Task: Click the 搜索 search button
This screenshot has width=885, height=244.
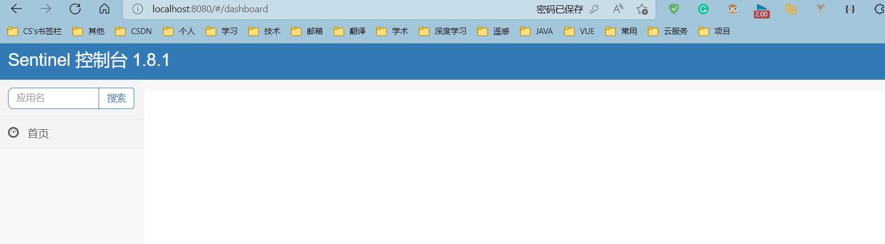Action: [117, 98]
